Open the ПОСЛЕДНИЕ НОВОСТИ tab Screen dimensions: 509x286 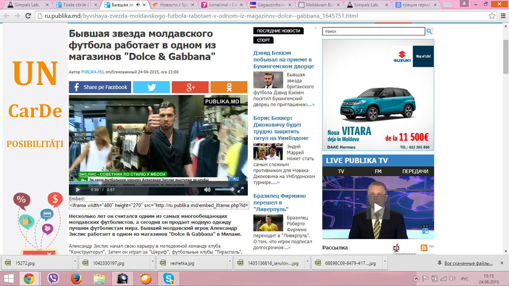click(278, 31)
